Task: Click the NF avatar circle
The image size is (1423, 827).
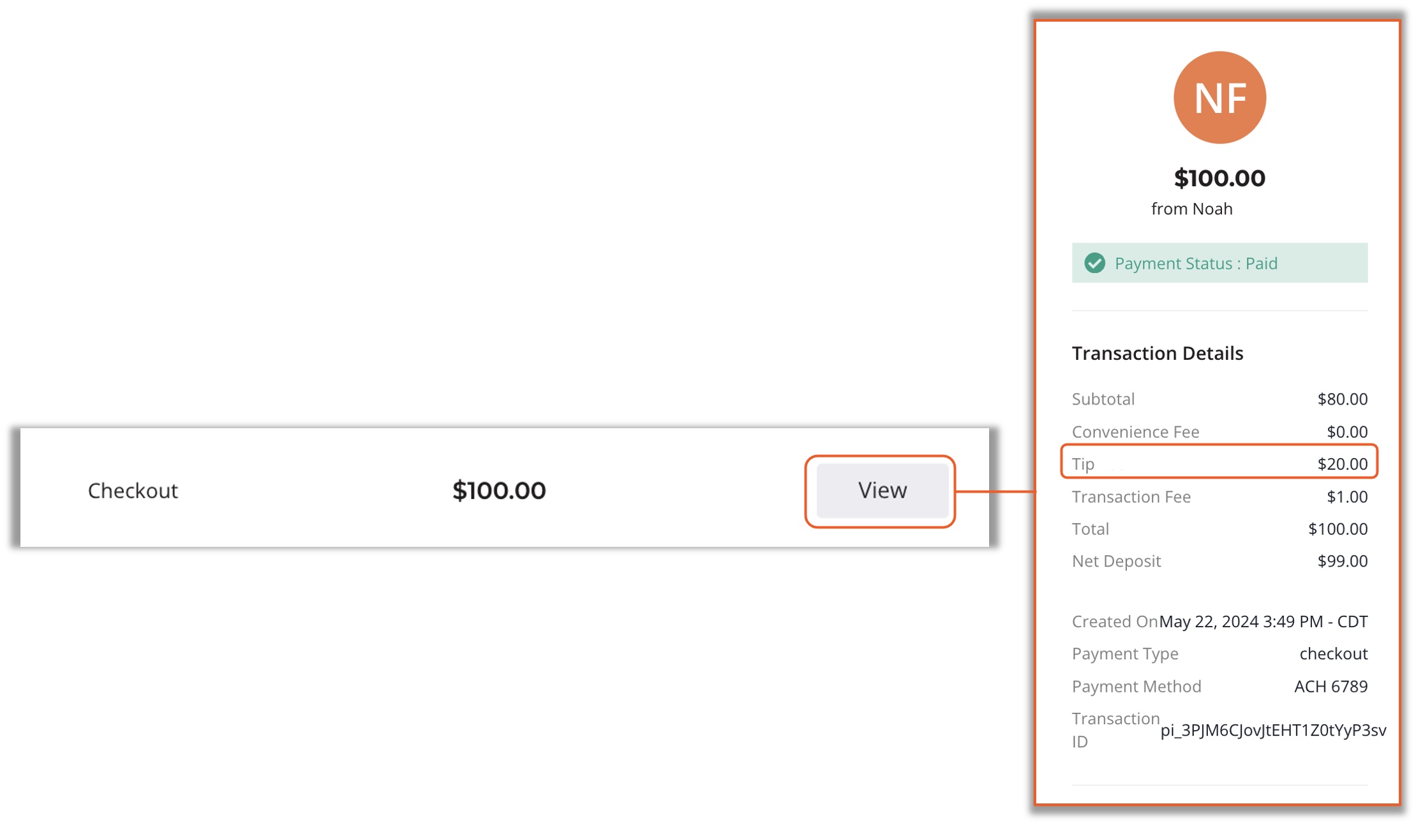Action: [x=1219, y=98]
